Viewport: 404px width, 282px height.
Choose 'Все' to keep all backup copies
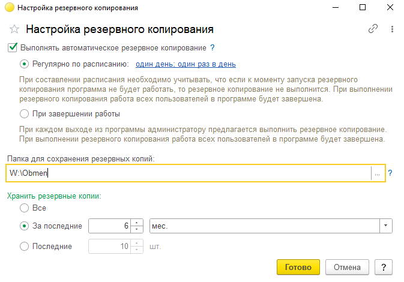click(25, 208)
